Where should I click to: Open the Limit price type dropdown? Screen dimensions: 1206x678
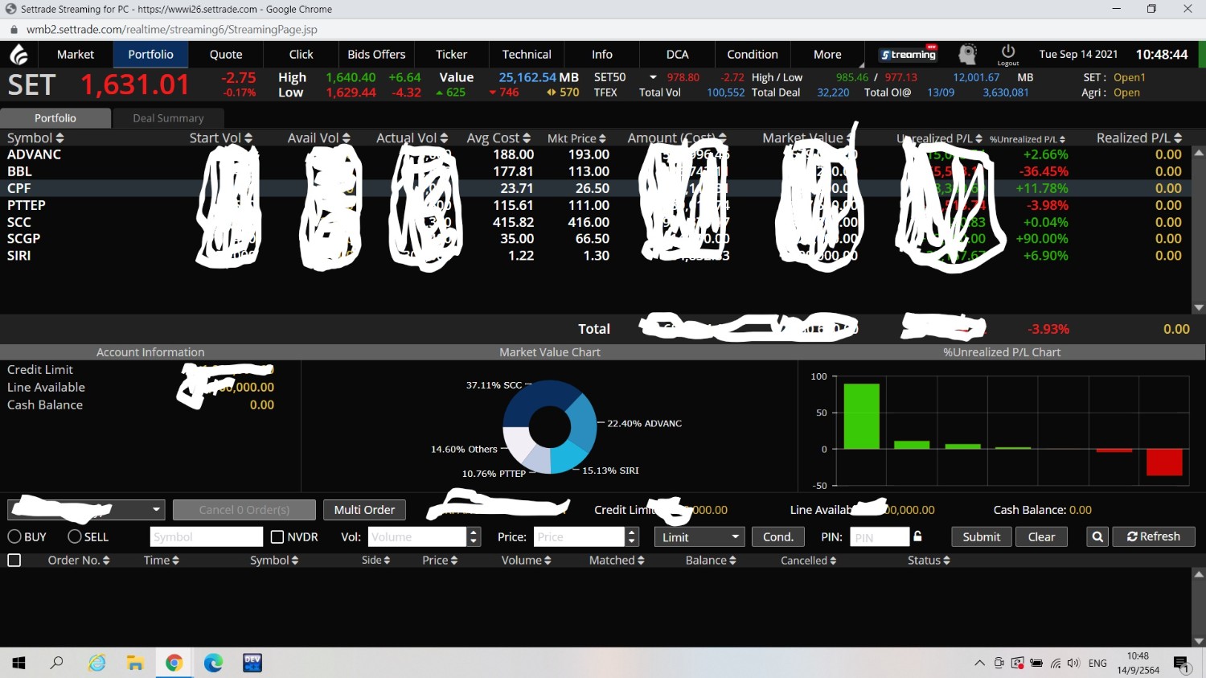point(699,536)
